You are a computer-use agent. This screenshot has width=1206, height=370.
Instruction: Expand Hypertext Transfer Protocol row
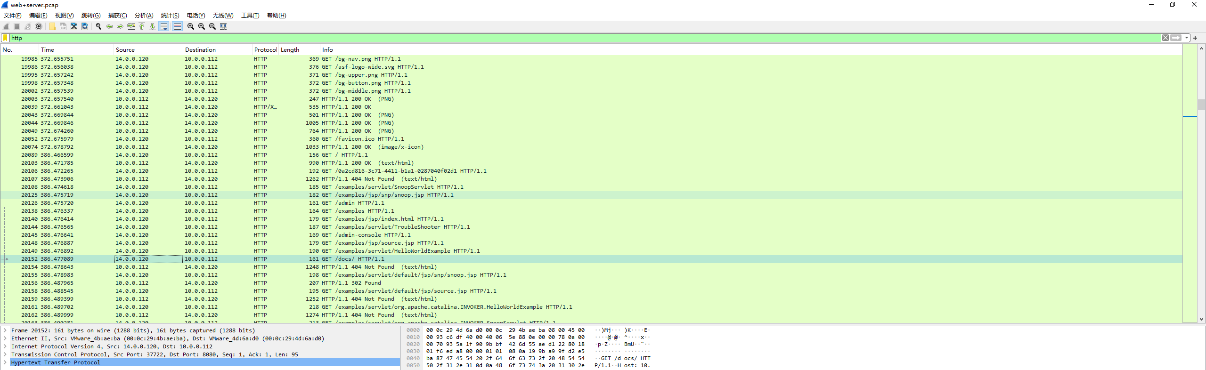pos(5,362)
